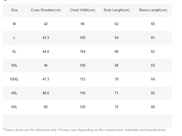Select sleeve length value 65
The image size is (182, 136).
(153, 93)
